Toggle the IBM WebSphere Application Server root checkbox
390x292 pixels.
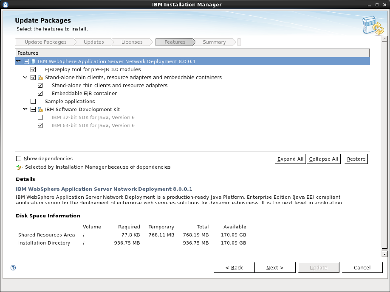[x=26, y=61]
